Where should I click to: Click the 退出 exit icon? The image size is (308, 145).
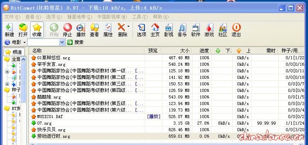[x=236, y=30]
